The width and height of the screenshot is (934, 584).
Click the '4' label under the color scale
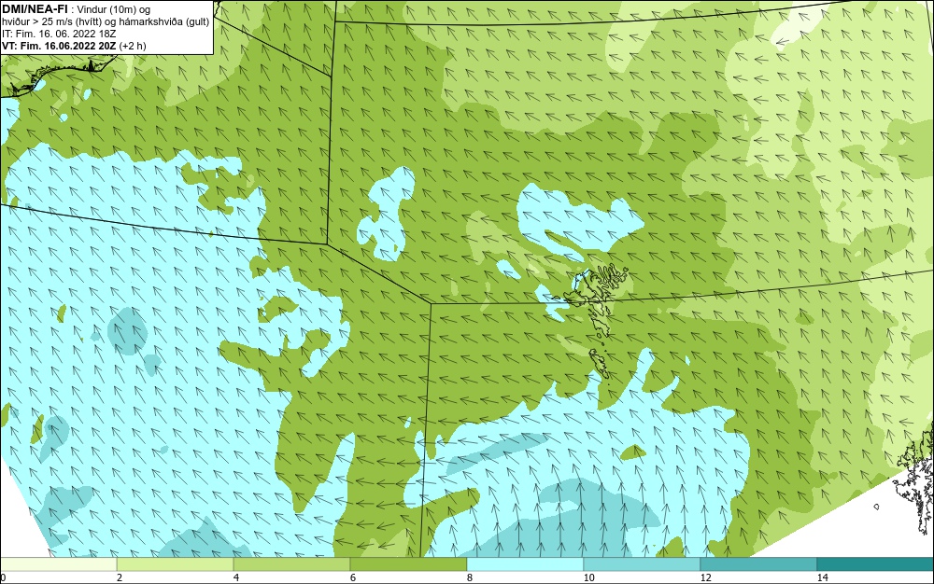(236, 578)
